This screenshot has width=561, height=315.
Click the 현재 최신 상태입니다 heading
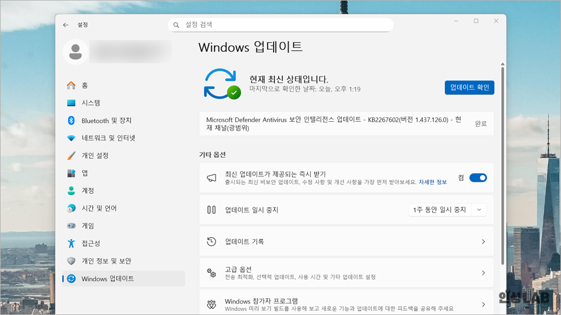289,79
